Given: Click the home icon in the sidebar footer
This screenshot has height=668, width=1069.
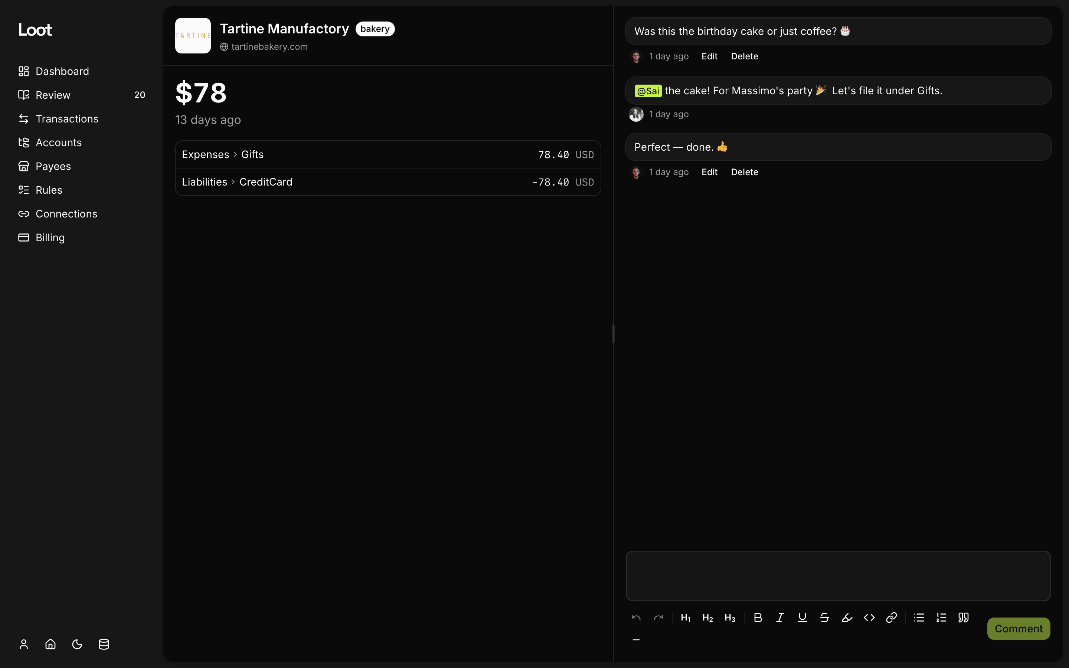Looking at the screenshot, I should pos(50,644).
